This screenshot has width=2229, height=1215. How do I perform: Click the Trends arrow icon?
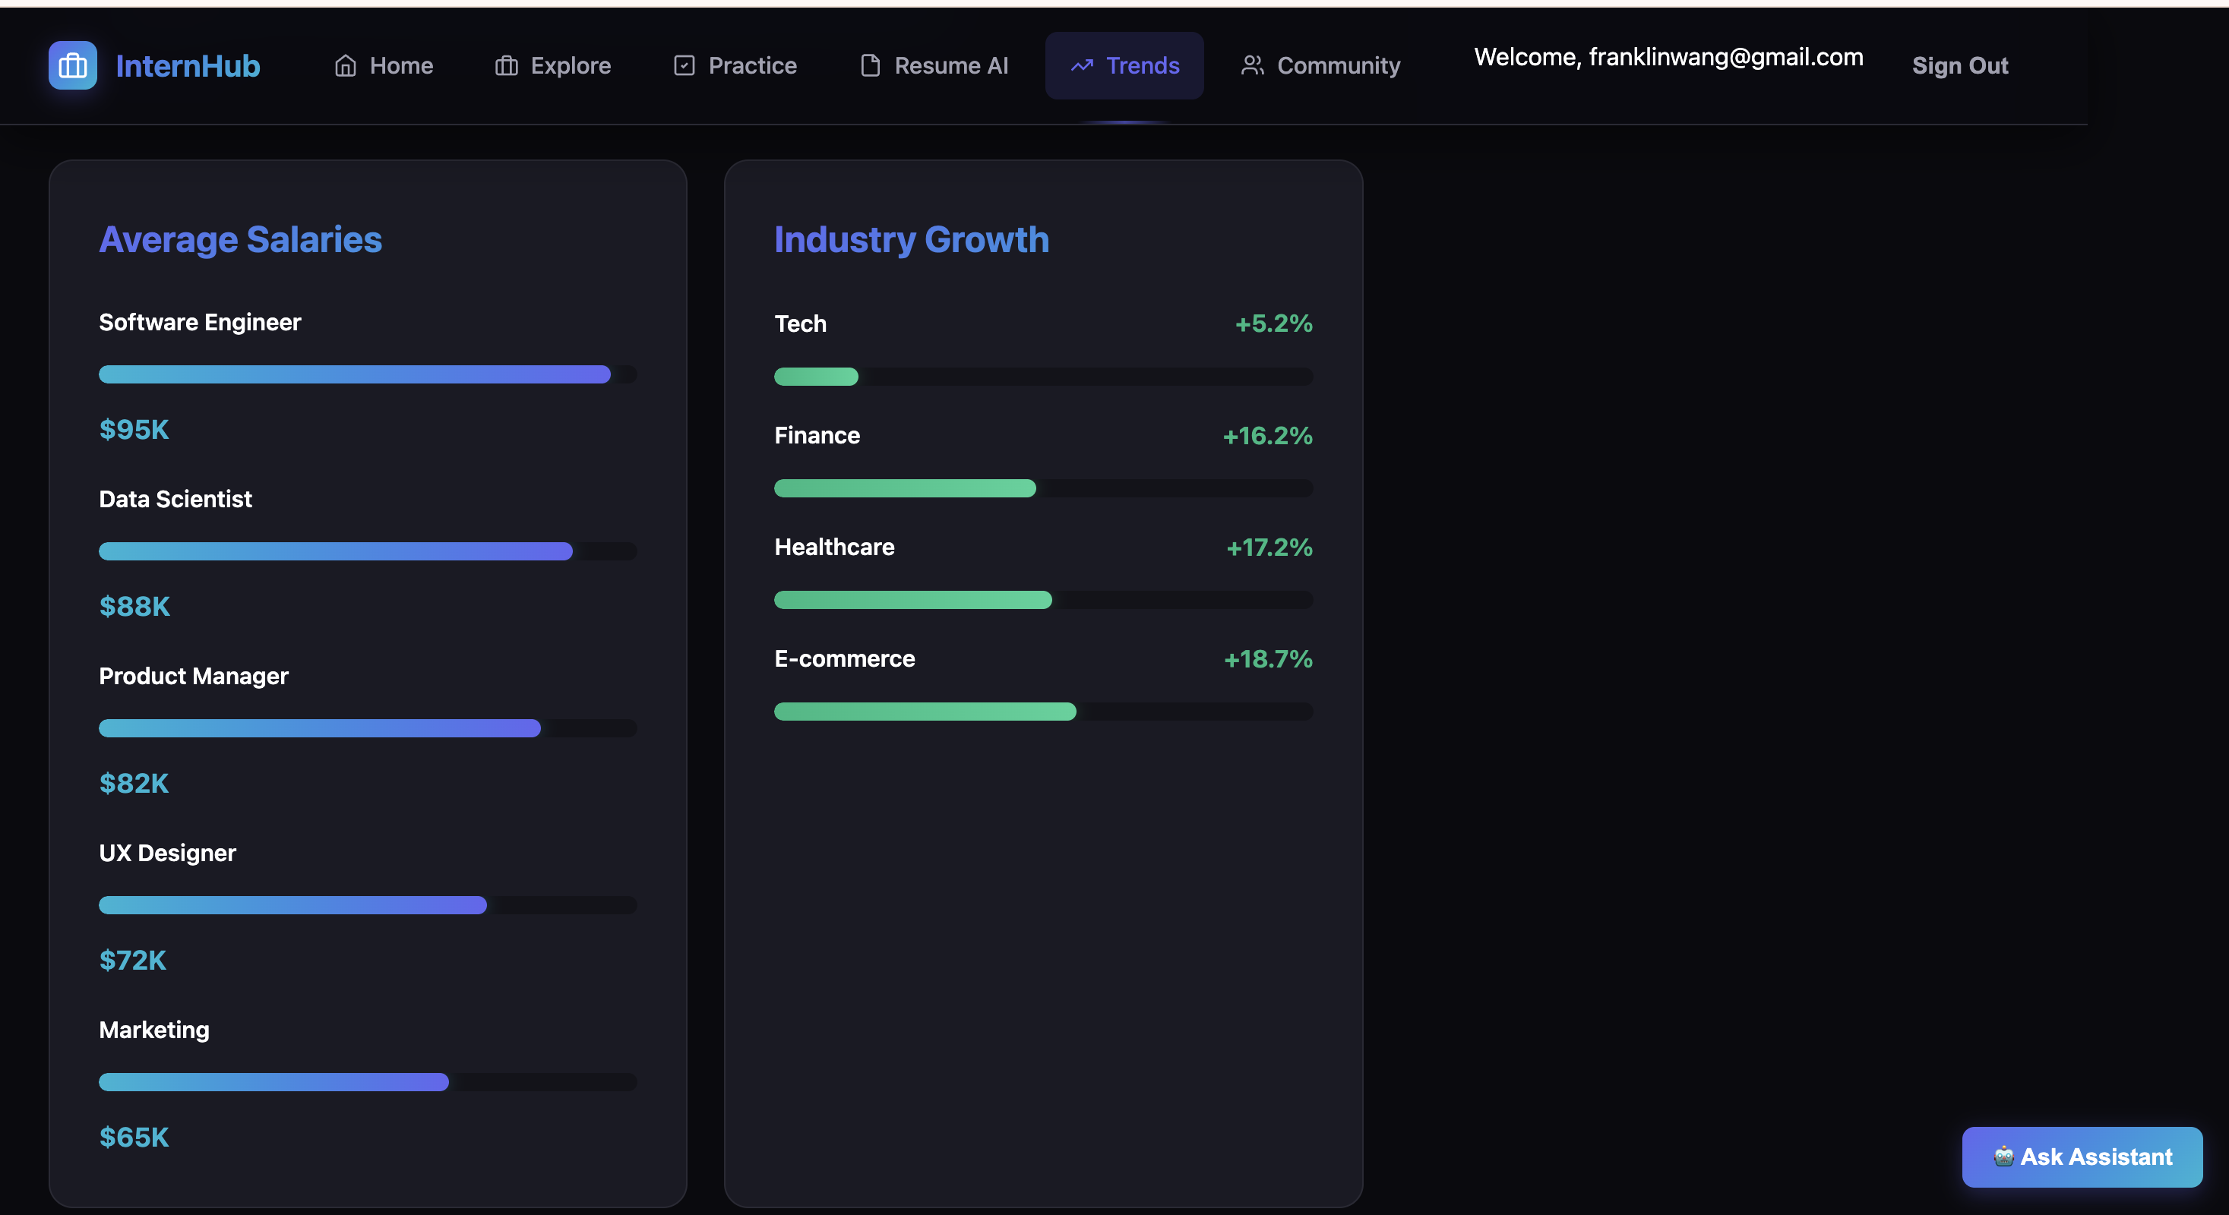[x=1082, y=66]
